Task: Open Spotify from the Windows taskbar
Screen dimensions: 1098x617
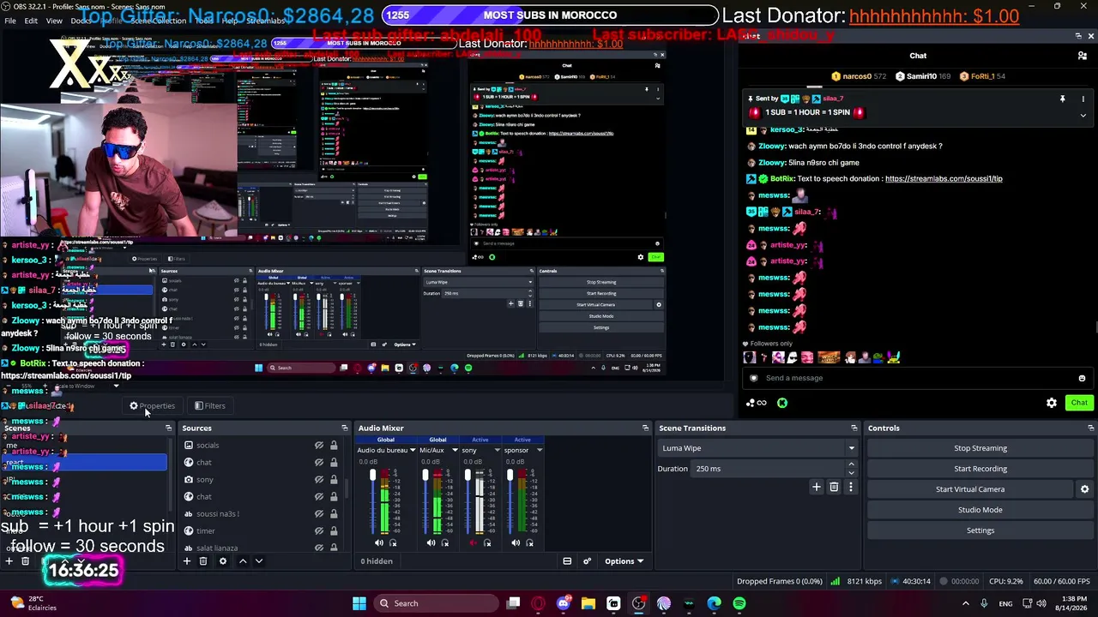Action: (x=739, y=603)
